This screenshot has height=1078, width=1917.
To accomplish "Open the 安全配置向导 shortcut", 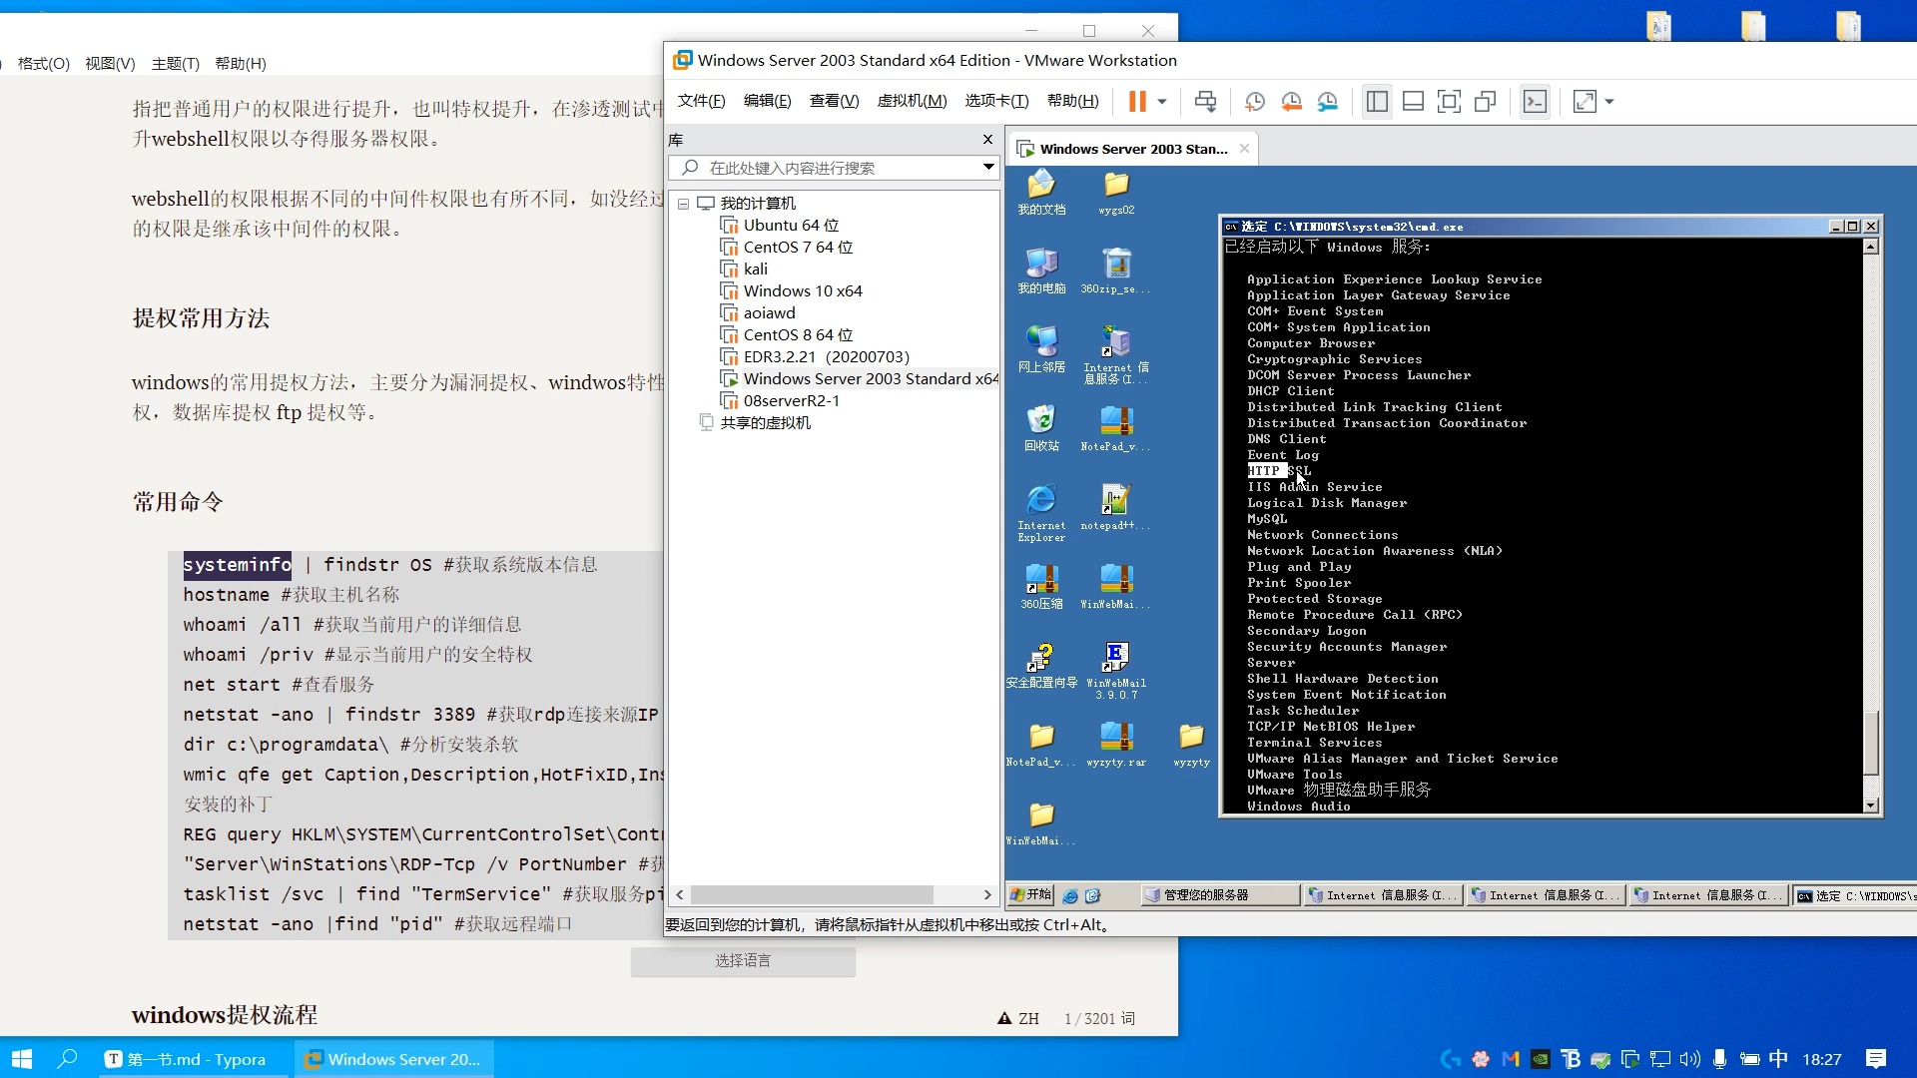I will (1041, 666).
